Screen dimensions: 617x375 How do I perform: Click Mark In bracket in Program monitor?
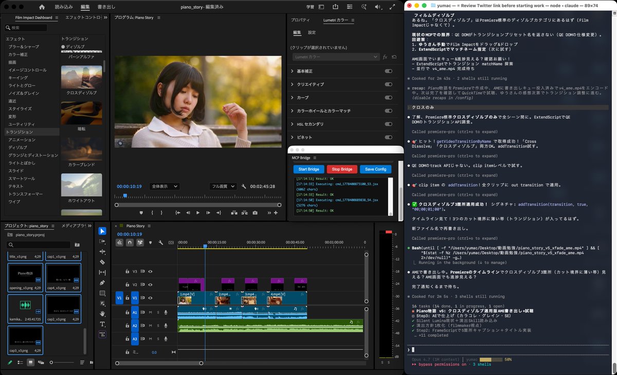(152, 212)
